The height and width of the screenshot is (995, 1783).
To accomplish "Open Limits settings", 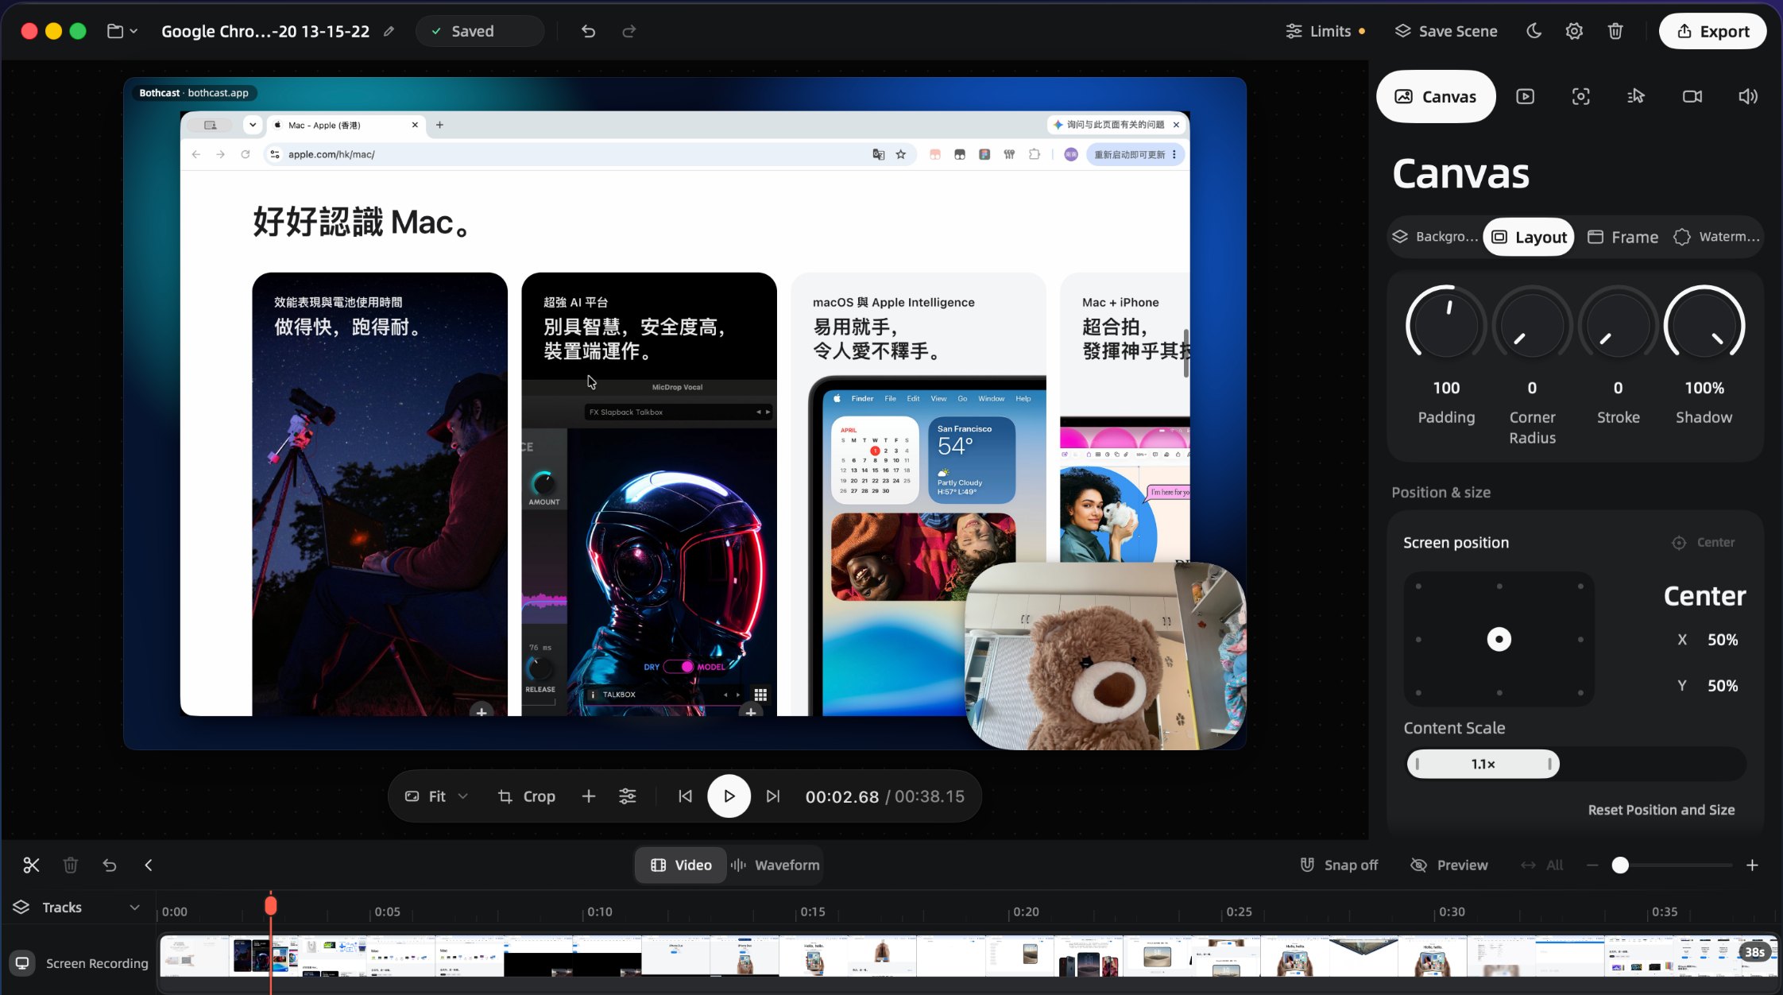I will (x=1325, y=31).
